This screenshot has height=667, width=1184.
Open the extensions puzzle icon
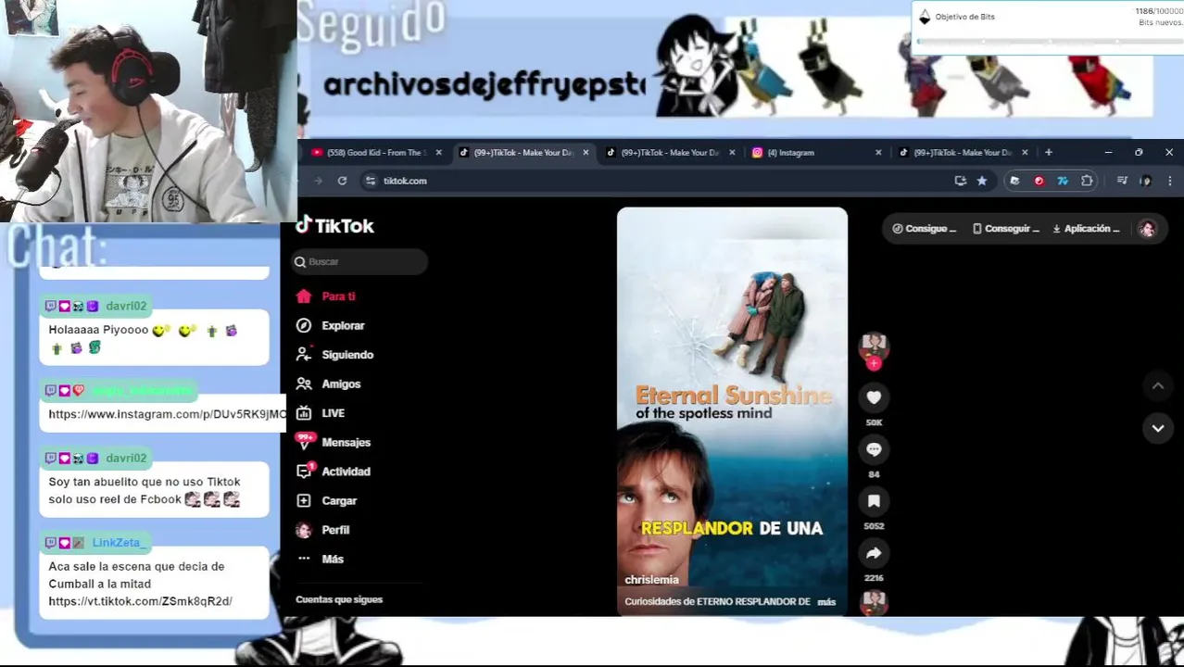coord(1087,181)
